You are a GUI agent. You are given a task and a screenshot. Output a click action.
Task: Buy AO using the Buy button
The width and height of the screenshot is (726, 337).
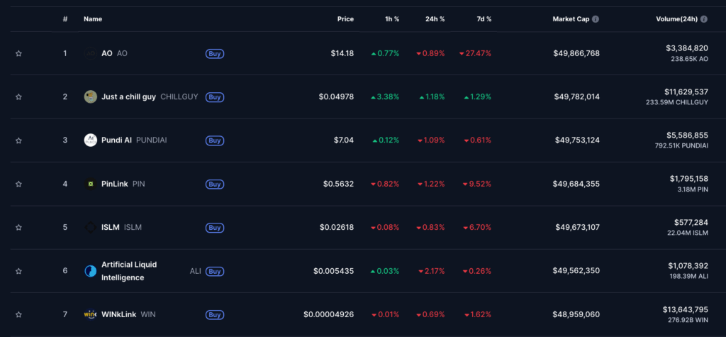(x=215, y=53)
